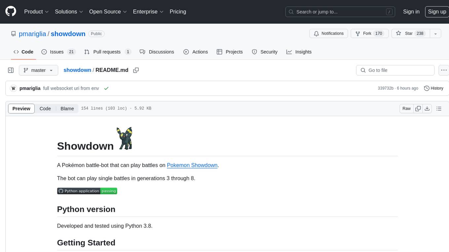Screen dimensions: 449x252
Task: Switch to the Projects tab
Action: click(229, 52)
